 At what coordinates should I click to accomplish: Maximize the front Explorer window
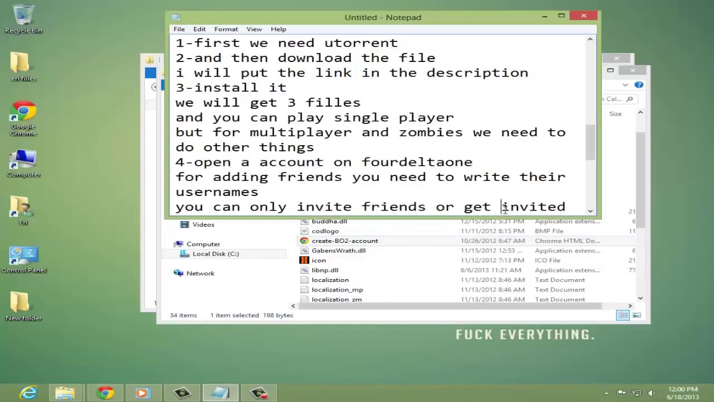point(610,70)
